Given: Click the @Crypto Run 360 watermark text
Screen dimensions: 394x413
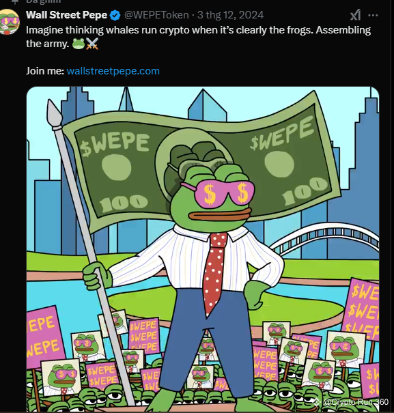Looking at the screenshot, I should [356, 402].
